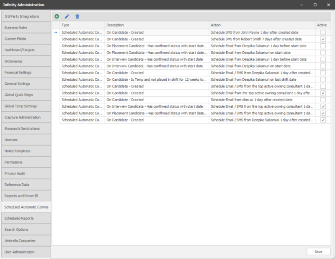335x259 pixels.
Task: Click the row indicator arrow on first row
Action: (x=55, y=32)
